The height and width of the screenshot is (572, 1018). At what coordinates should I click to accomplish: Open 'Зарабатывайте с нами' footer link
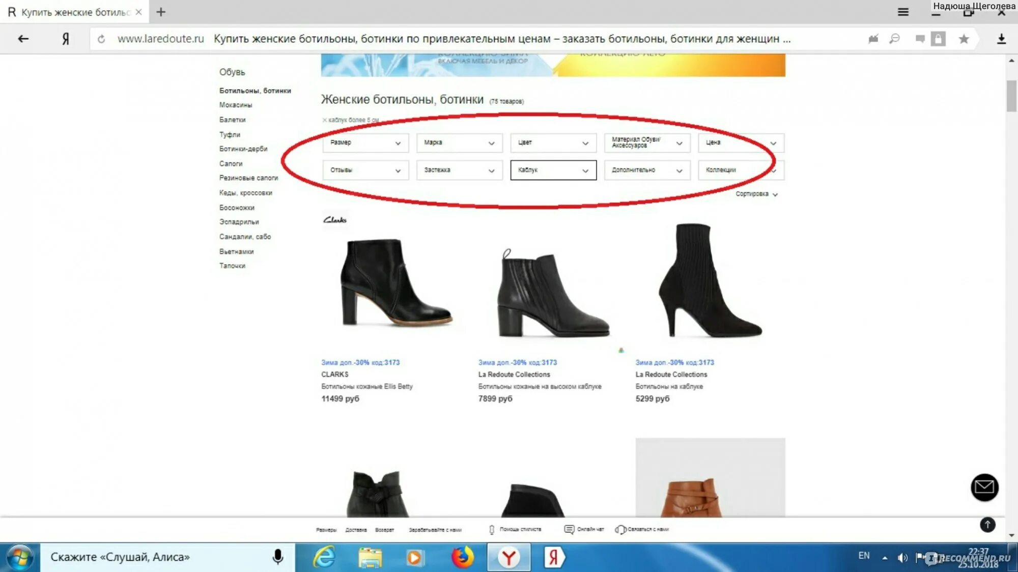pyautogui.click(x=435, y=530)
